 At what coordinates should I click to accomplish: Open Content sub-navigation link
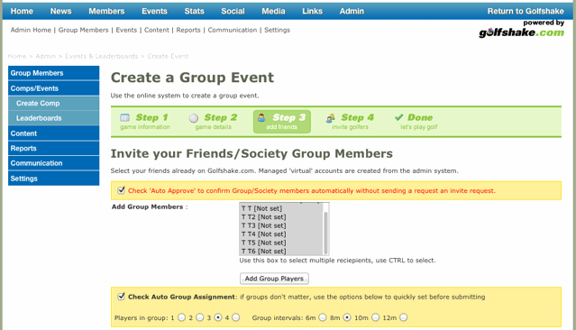(x=157, y=30)
